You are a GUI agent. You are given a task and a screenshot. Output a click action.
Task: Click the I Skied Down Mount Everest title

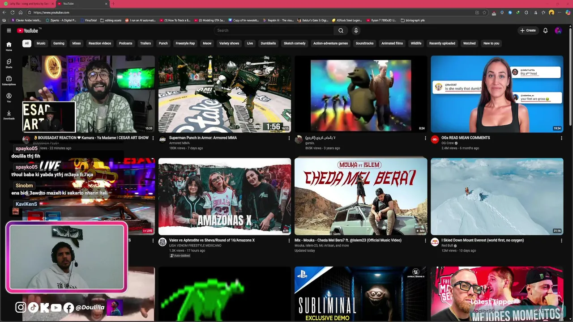coord(483,241)
